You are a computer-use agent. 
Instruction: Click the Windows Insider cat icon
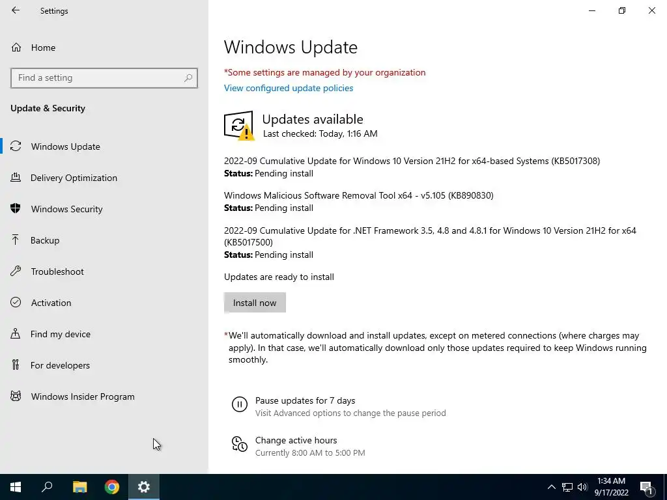point(16,396)
